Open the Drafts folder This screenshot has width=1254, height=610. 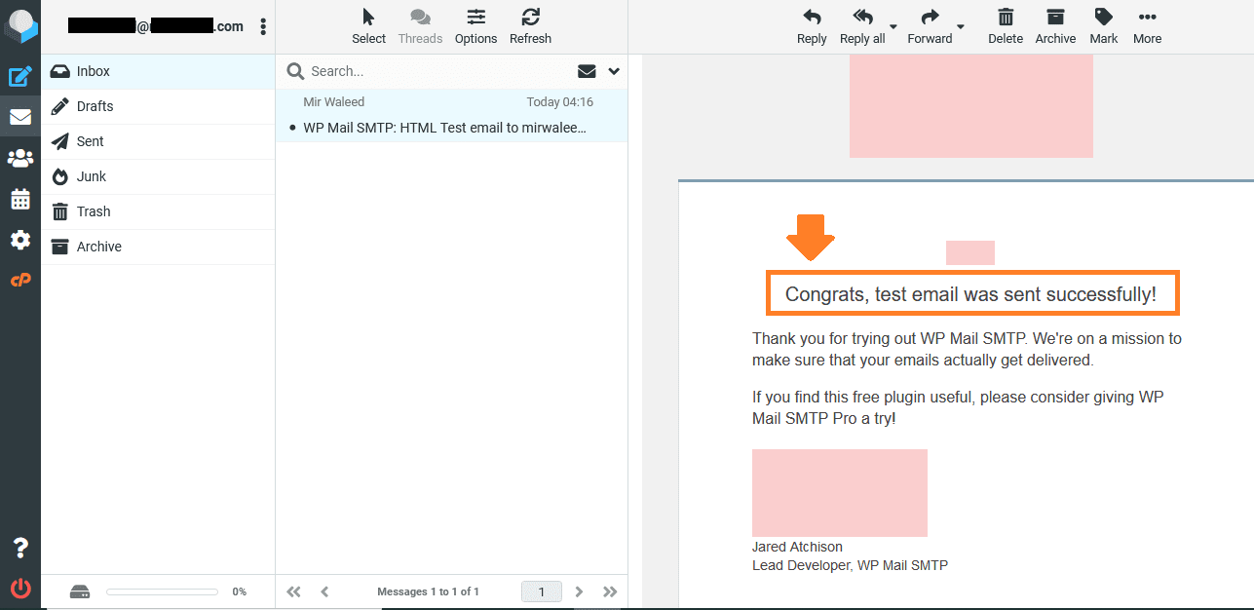[x=158, y=106]
